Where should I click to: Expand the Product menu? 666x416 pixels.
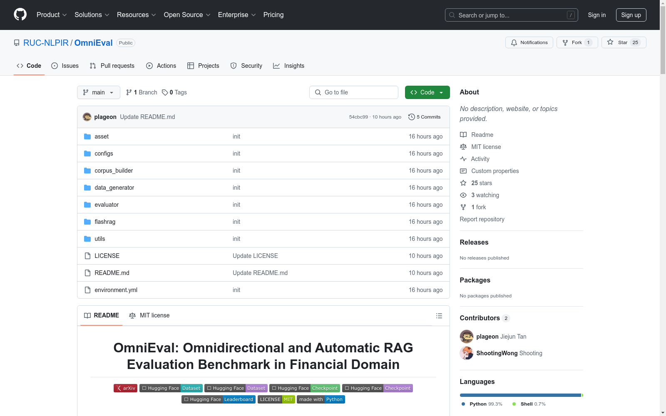point(52,15)
